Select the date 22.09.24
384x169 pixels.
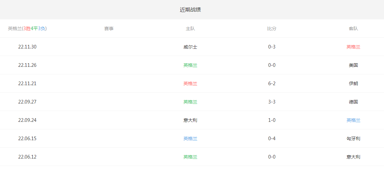pyautogui.click(x=27, y=120)
